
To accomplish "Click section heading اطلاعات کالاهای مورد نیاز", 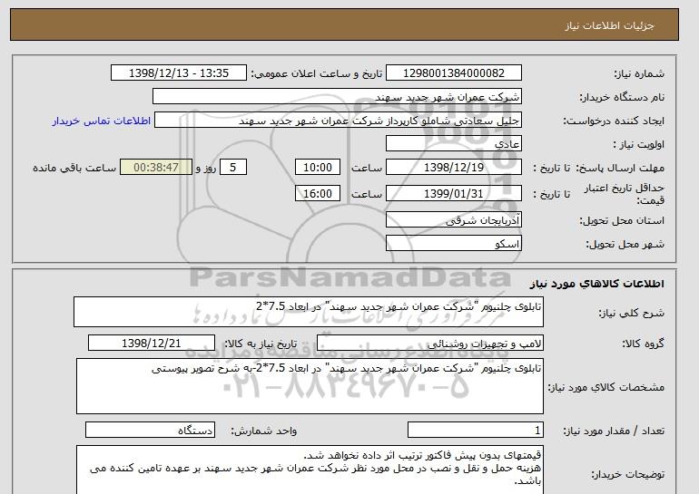I will (x=597, y=284).
